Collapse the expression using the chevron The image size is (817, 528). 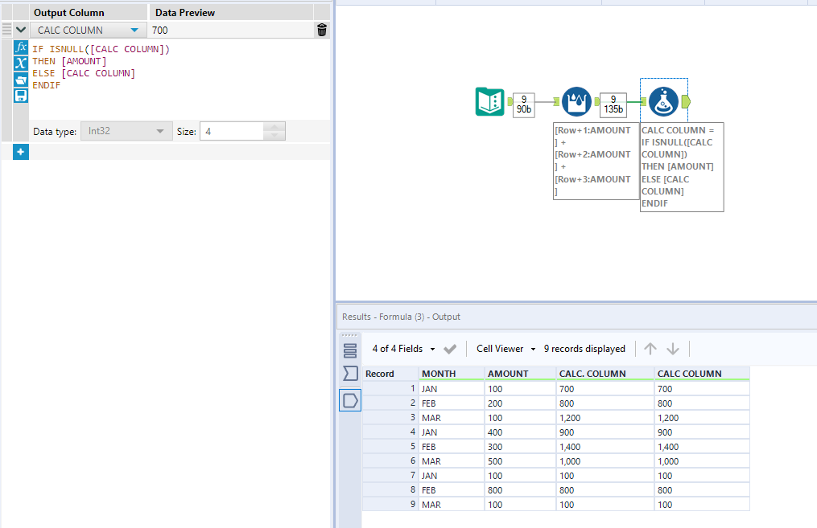click(x=23, y=30)
